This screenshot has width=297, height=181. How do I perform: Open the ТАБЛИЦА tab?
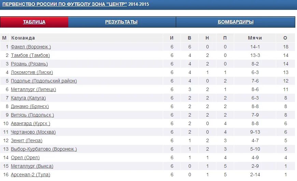tap(34, 22)
